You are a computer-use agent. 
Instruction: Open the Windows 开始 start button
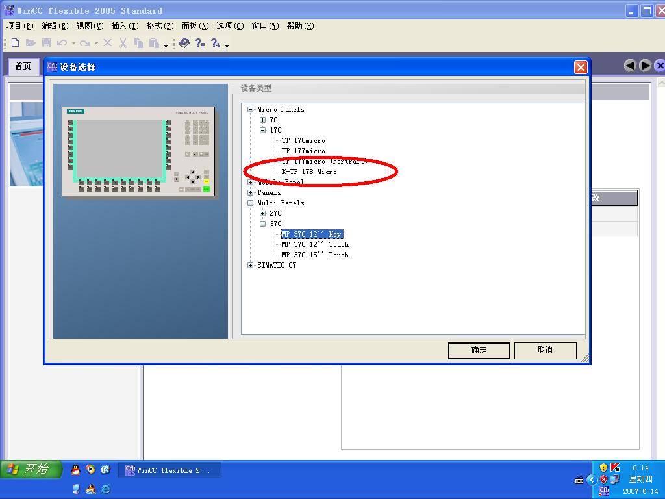pos(31,469)
